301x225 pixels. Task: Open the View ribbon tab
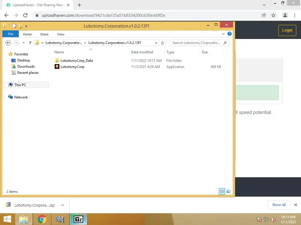point(61,34)
